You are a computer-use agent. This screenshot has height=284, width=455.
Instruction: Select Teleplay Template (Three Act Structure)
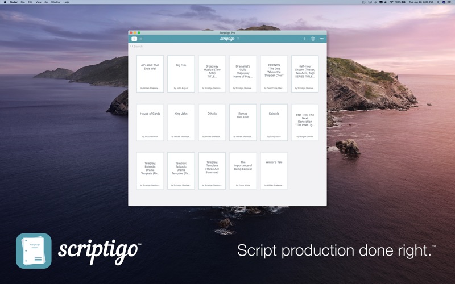212,171
